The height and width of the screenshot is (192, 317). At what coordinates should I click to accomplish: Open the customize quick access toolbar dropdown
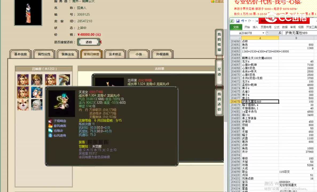[257, 21]
